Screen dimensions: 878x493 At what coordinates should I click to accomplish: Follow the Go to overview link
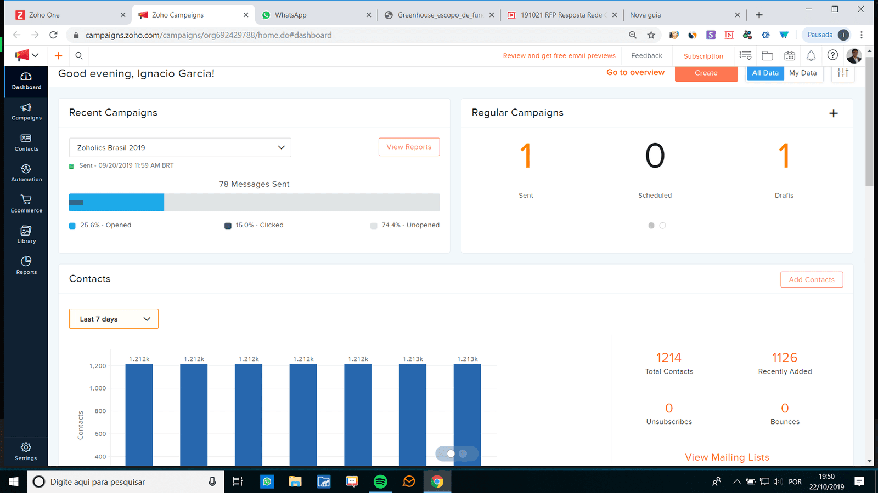635,72
